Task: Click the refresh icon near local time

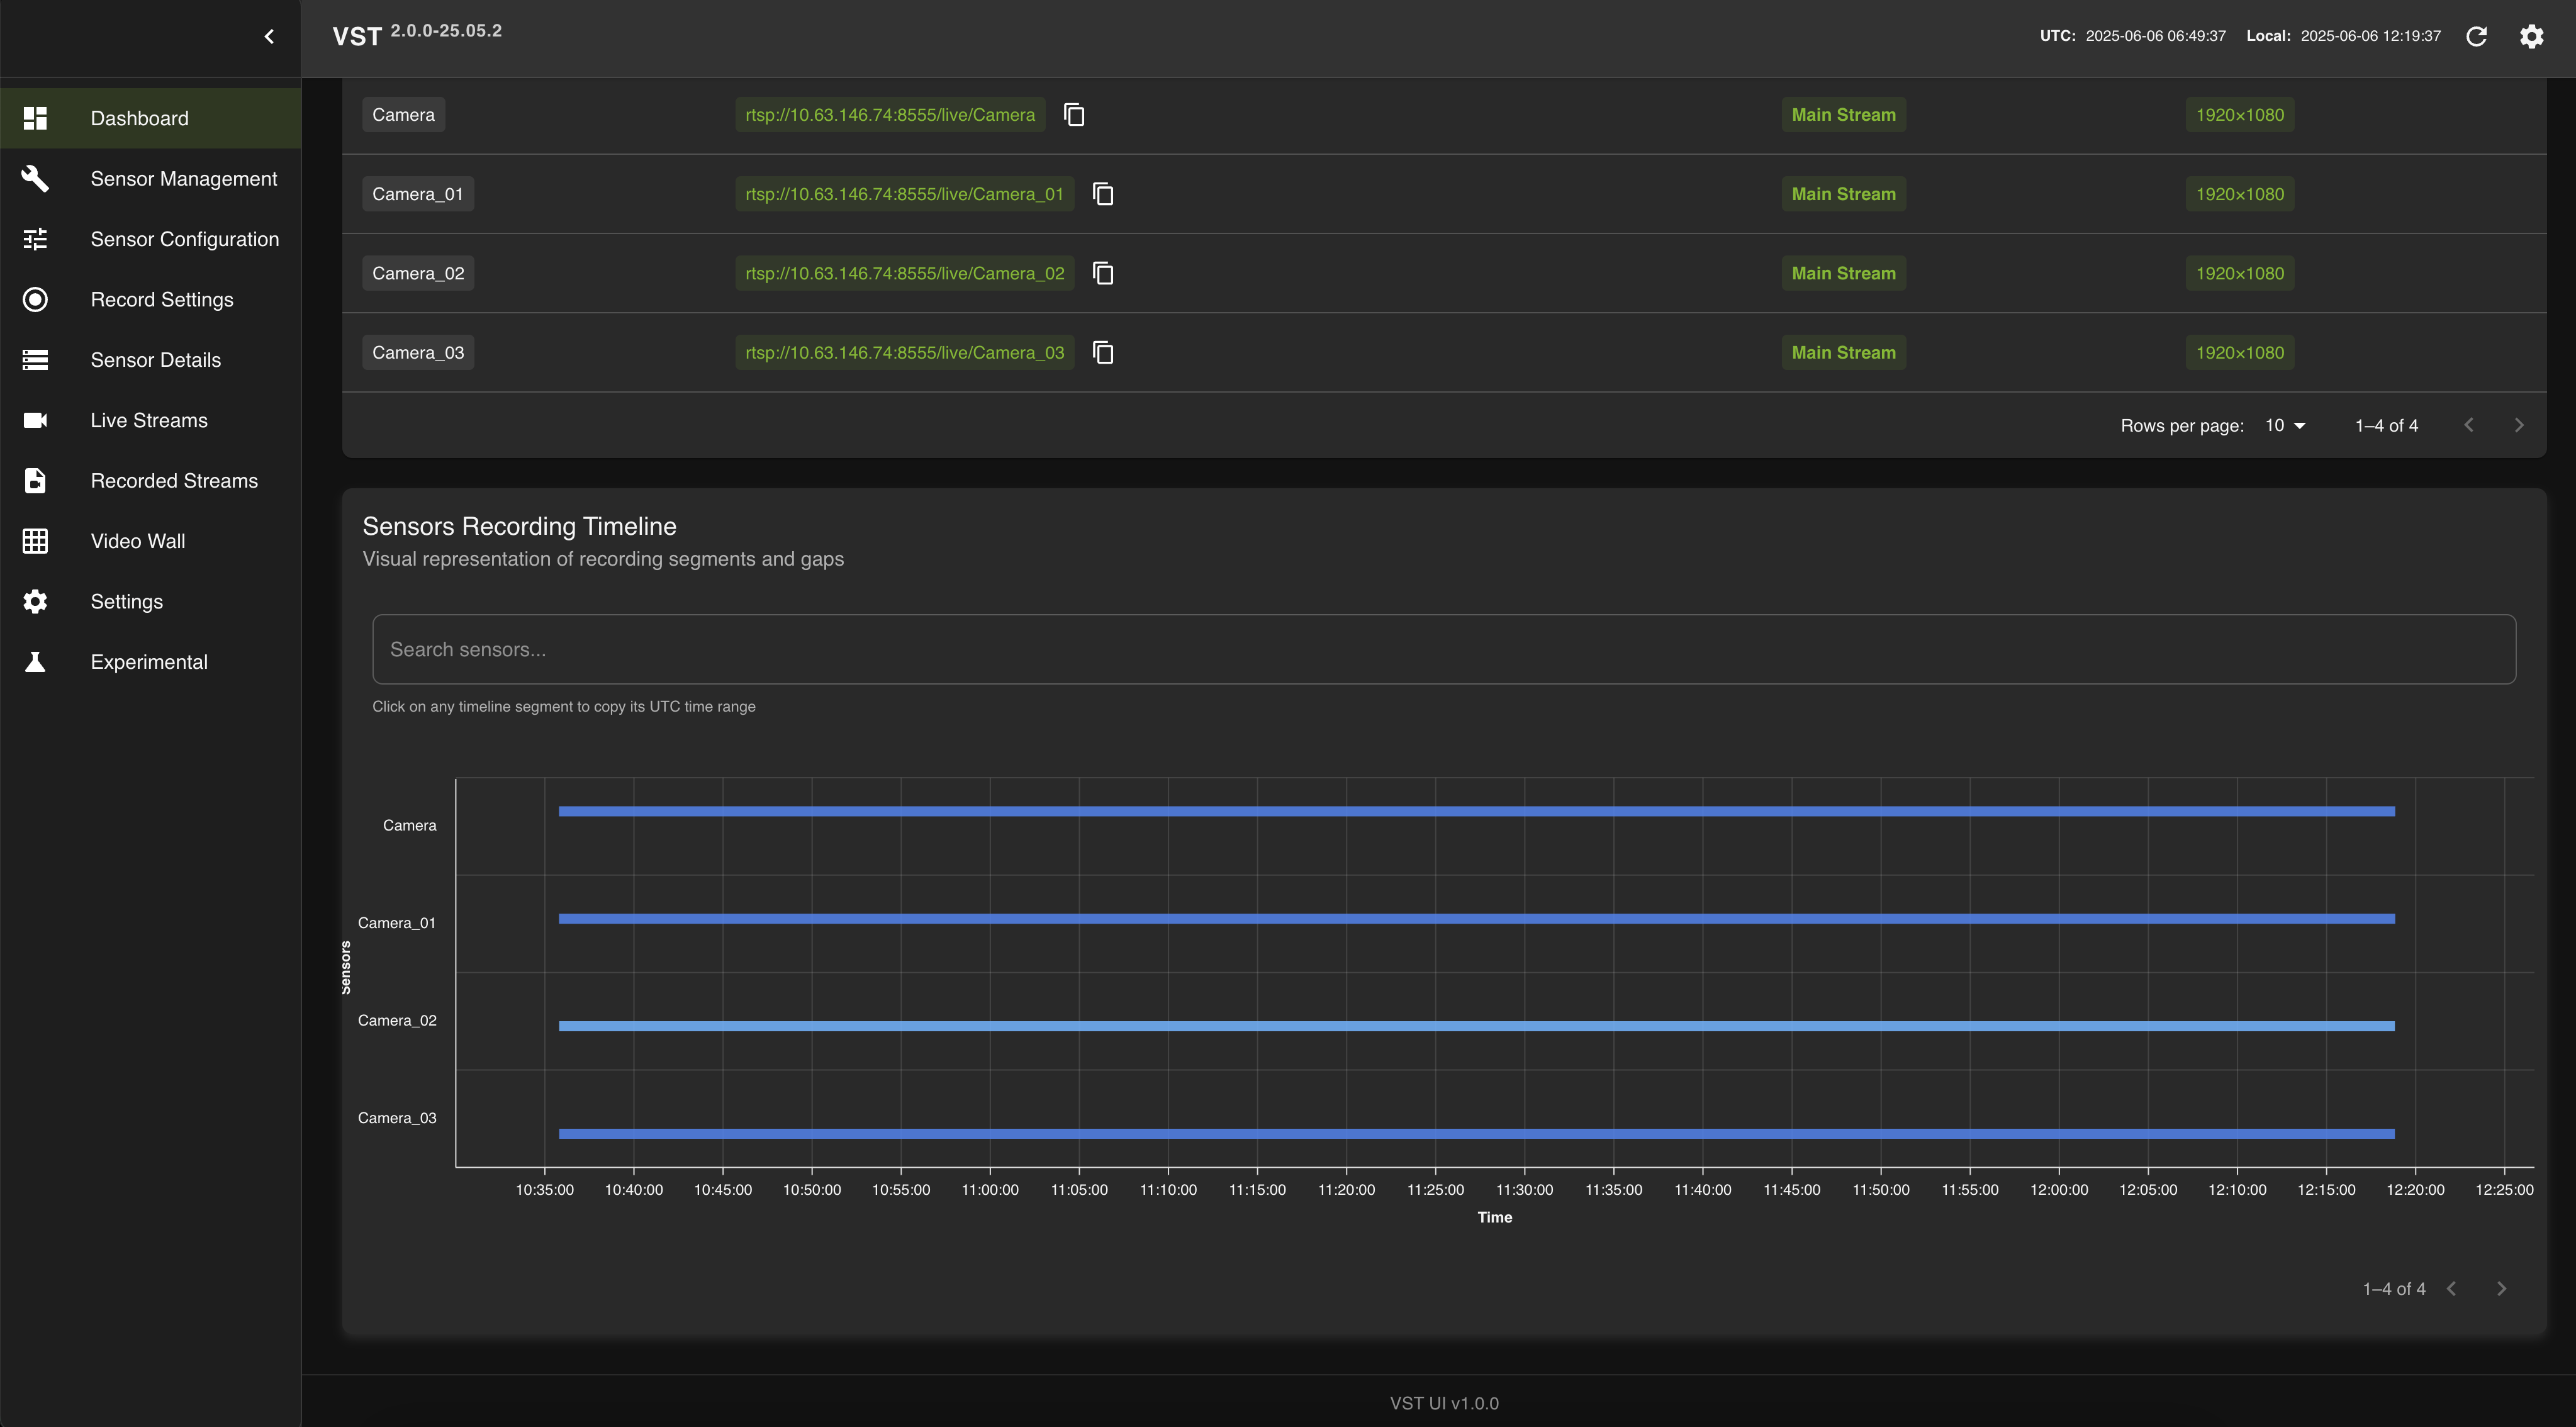Action: click(x=2476, y=37)
